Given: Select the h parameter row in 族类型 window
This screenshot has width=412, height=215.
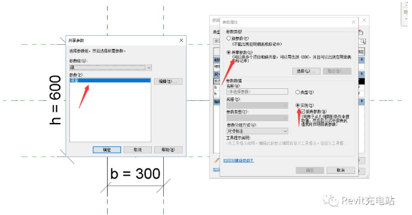Looking at the screenshot, I should click(x=217, y=94).
